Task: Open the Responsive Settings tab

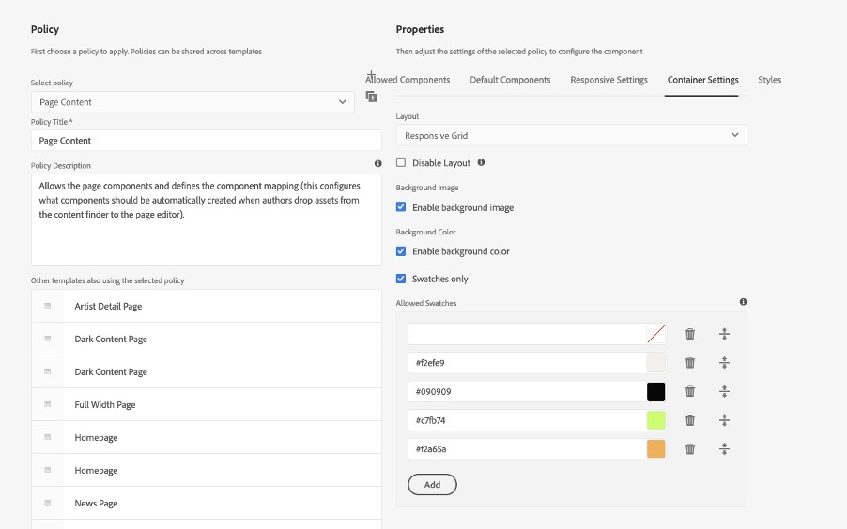Action: [x=608, y=80]
